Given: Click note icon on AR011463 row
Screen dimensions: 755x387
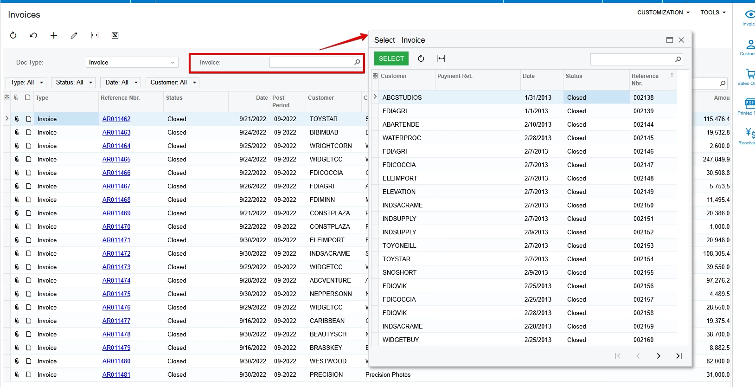Looking at the screenshot, I should coord(28,132).
